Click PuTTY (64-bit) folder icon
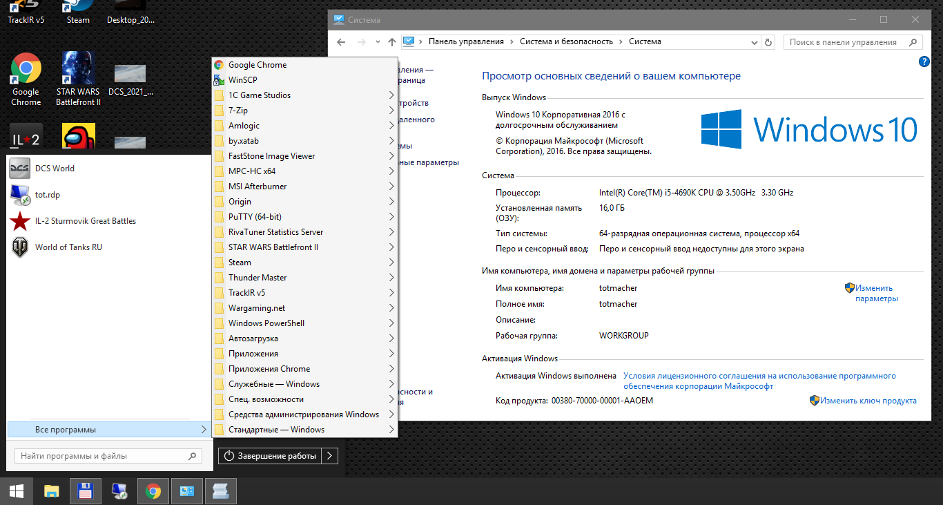 click(x=219, y=217)
